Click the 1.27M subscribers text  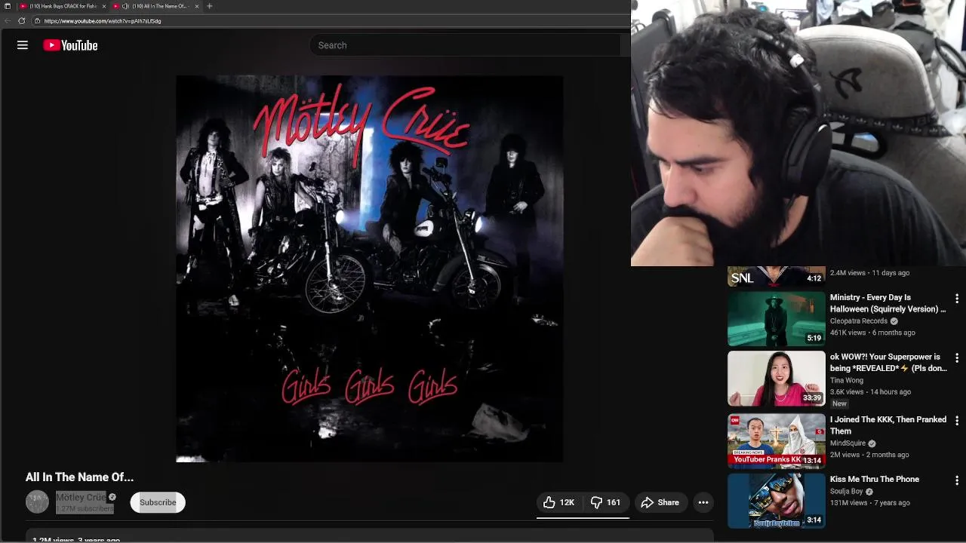(x=85, y=509)
